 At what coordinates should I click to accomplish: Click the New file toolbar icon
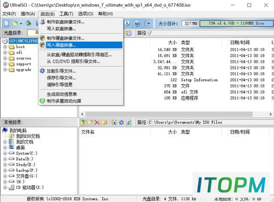click(x=7, y=24)
